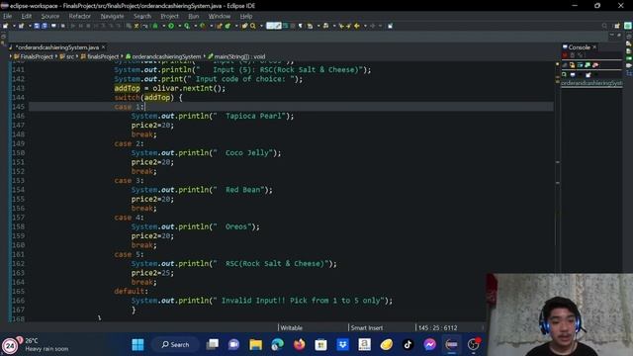
Task: Click the 'case 2:' code line
Action: (129, 143)
